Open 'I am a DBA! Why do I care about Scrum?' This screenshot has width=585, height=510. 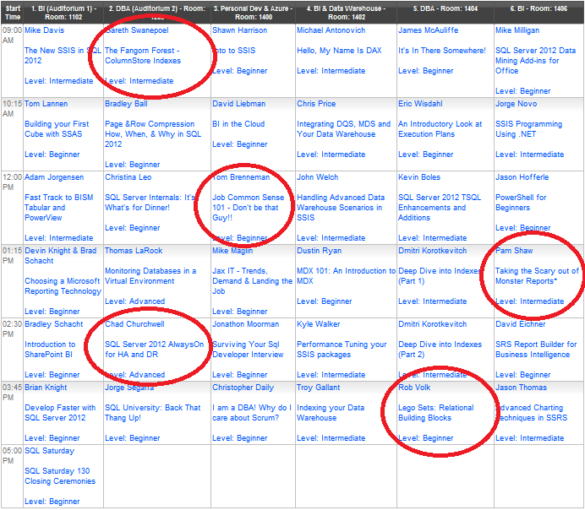(x=252, y=413)
